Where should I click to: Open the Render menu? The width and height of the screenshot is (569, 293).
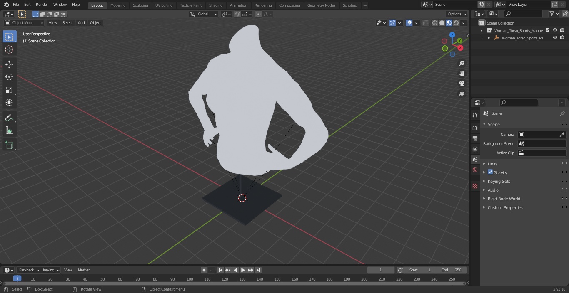42,5
